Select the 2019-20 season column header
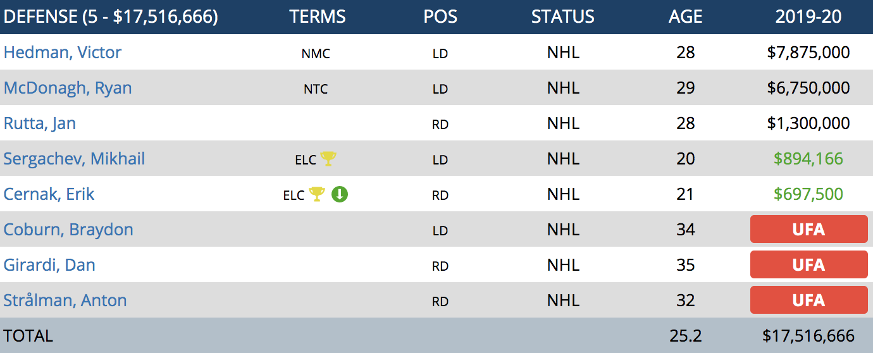 pyautogui.click(x=808, y=16)
